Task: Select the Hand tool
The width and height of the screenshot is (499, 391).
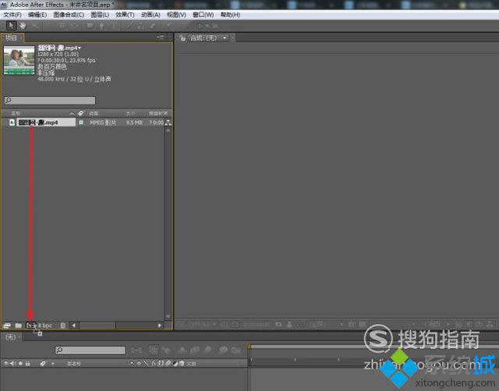Action: click(23, 26)
